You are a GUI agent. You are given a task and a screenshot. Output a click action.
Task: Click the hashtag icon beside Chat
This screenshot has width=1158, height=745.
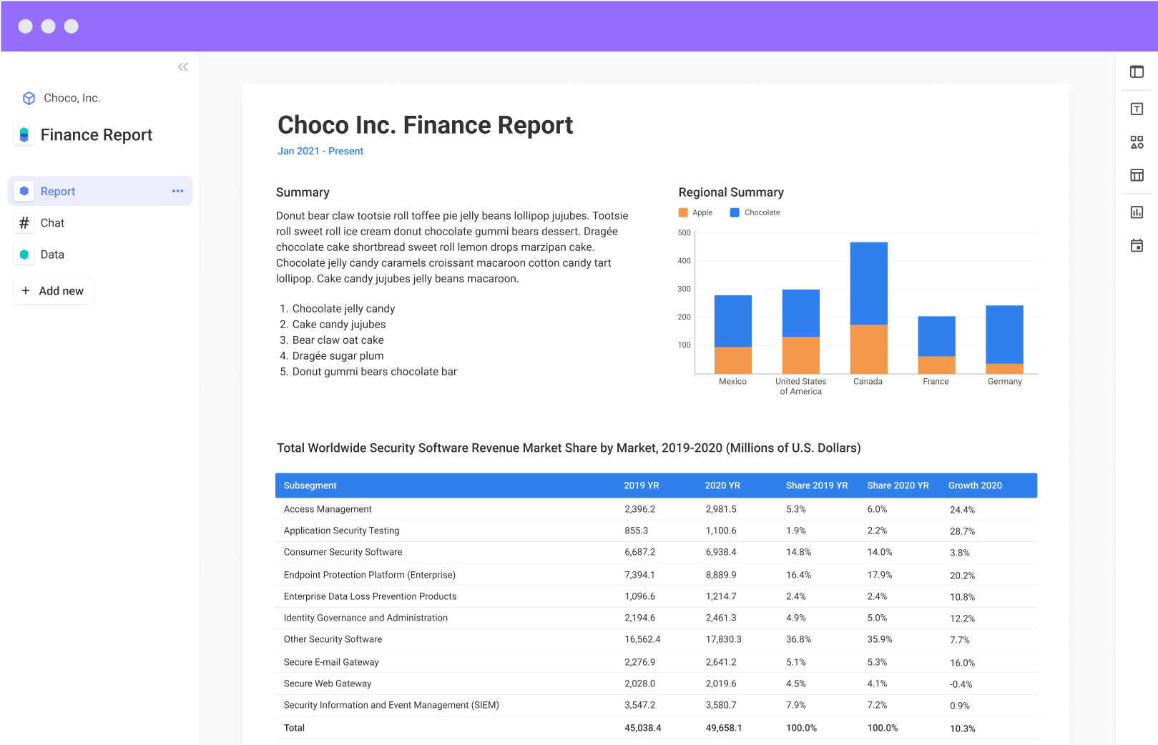tap(24, 222)
